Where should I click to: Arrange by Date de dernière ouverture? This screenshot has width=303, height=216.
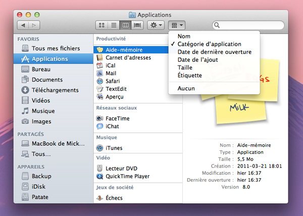pos(214,52)
